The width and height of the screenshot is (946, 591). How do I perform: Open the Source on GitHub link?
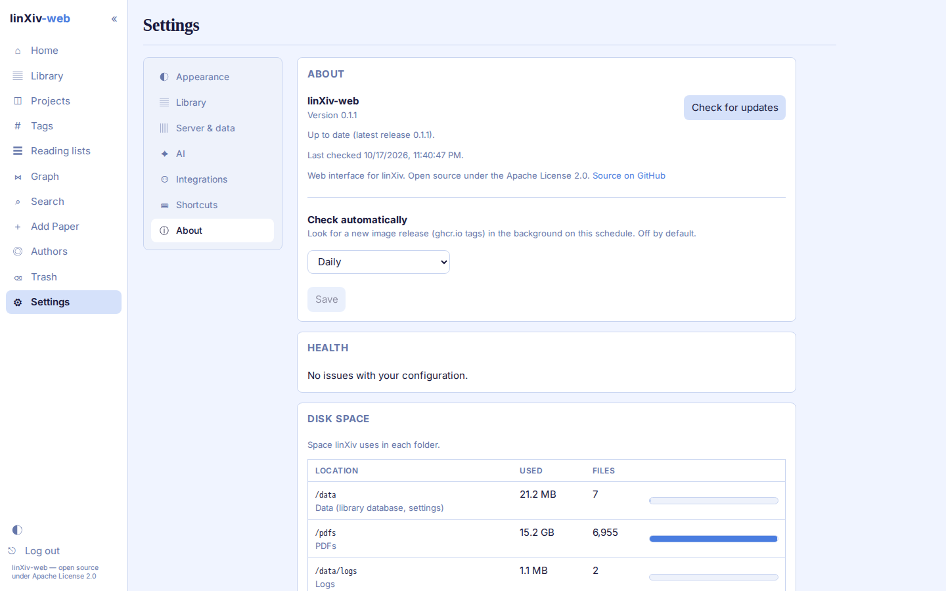click(629, 176)
